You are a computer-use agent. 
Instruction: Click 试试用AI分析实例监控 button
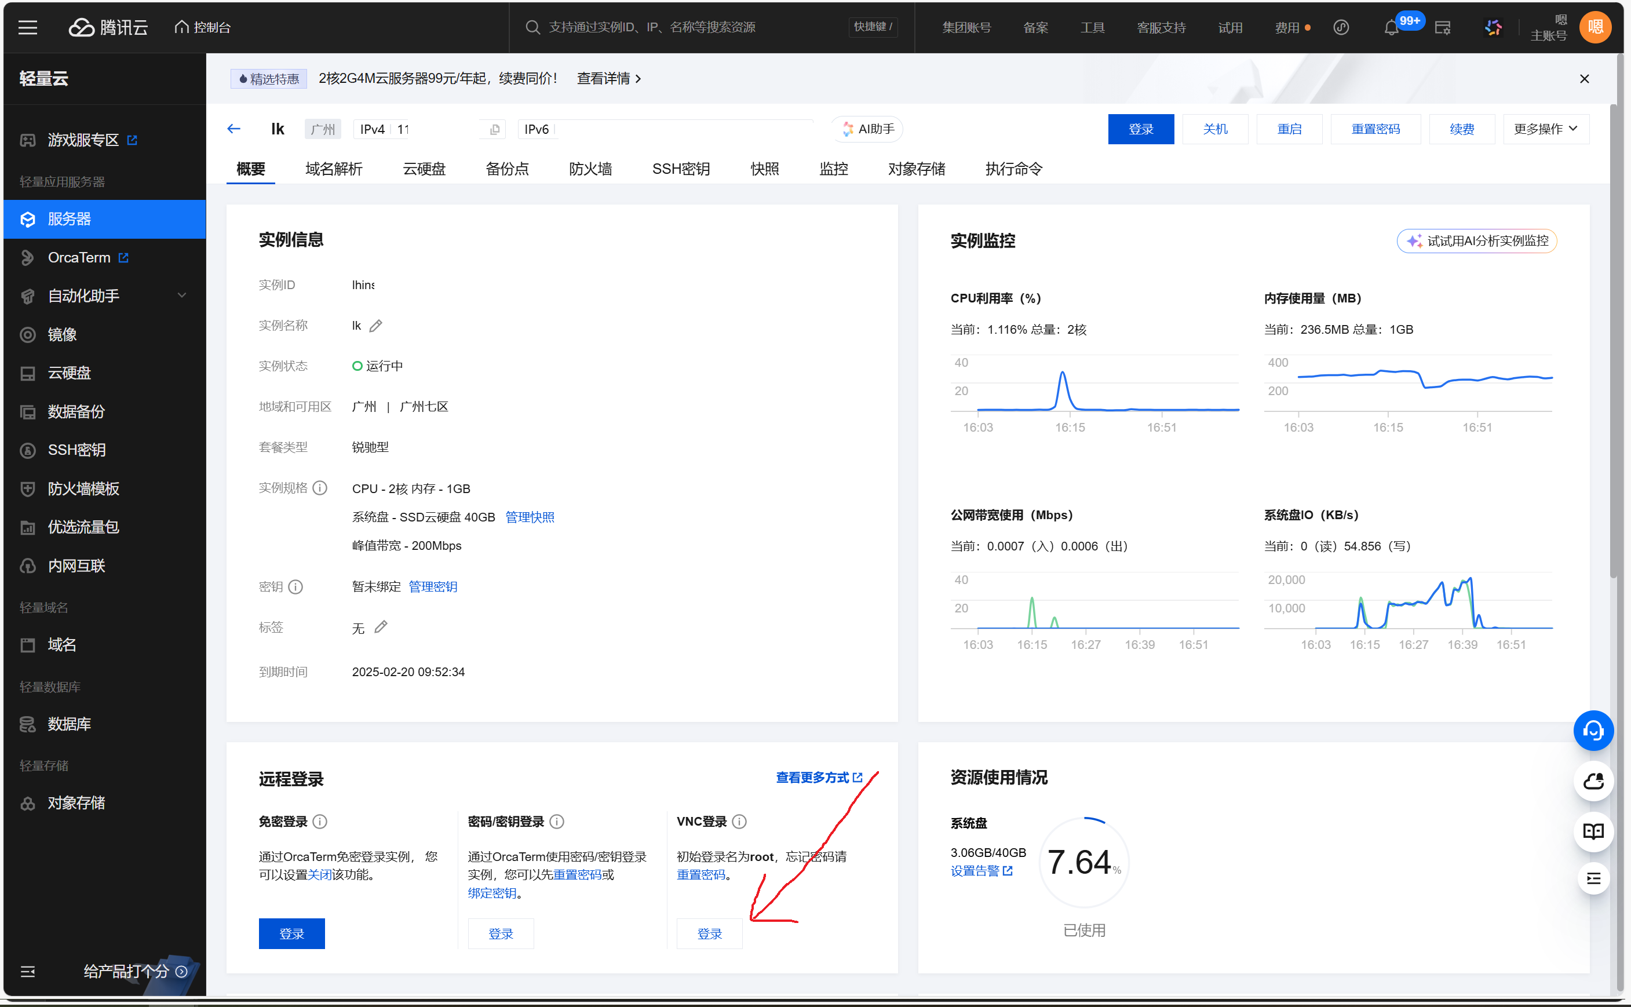(x=1476, y=241)
